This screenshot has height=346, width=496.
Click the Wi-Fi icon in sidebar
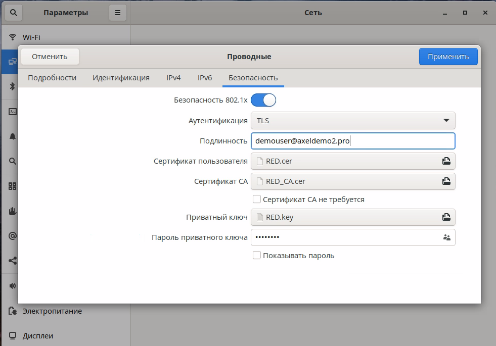pyautogui.click(x=13, y=37)
